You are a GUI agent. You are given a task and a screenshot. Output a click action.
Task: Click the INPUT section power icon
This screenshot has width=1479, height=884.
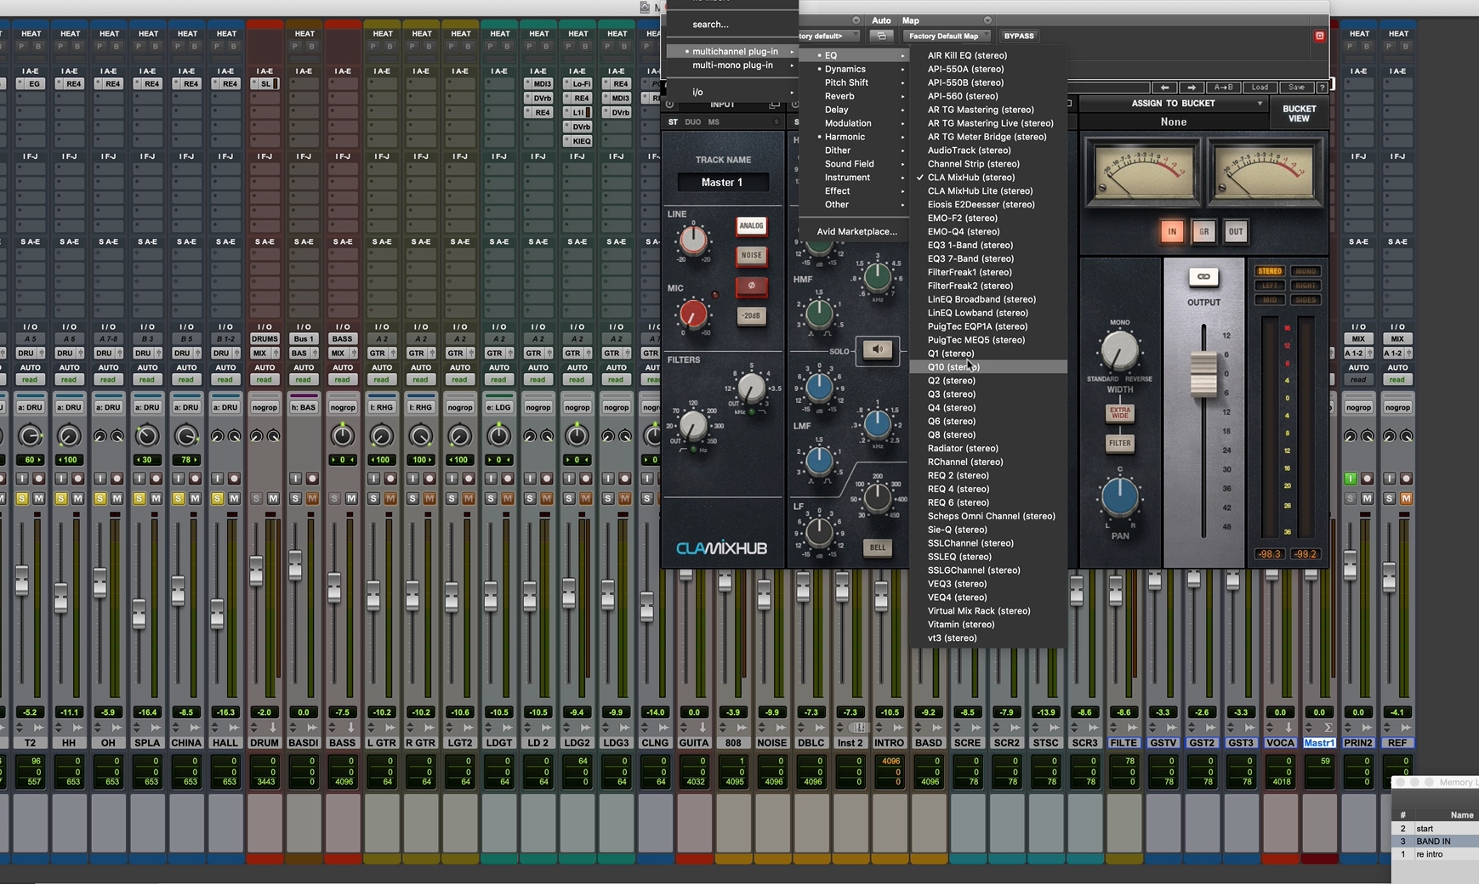[670, 105]
